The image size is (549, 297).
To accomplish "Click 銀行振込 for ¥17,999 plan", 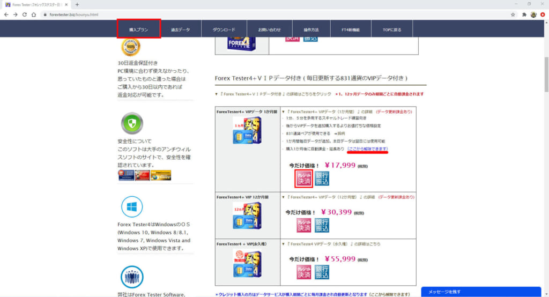I will point(322,179).
